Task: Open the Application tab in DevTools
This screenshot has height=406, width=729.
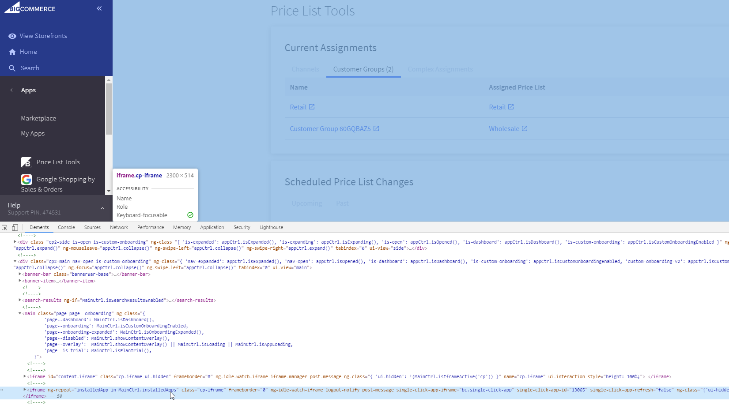Action: 212,228
